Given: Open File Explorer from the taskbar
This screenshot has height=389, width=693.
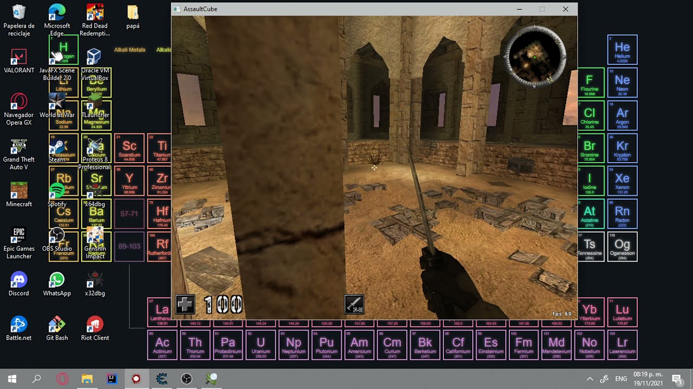Looking at the screenshot, I should [x=87, y=379].
